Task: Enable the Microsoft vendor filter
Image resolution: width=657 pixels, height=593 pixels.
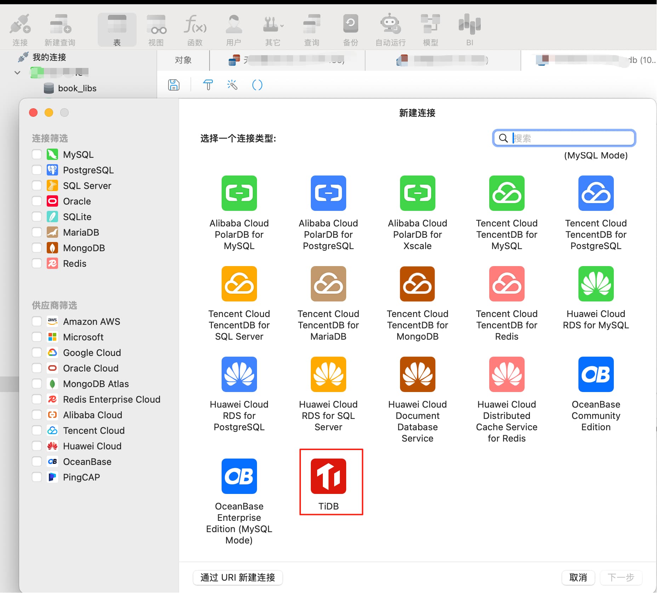Action: click(37, 337)
